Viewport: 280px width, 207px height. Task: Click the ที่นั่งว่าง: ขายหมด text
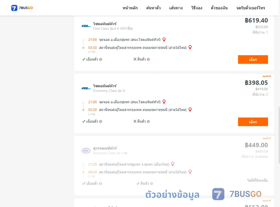pos(255,157)
